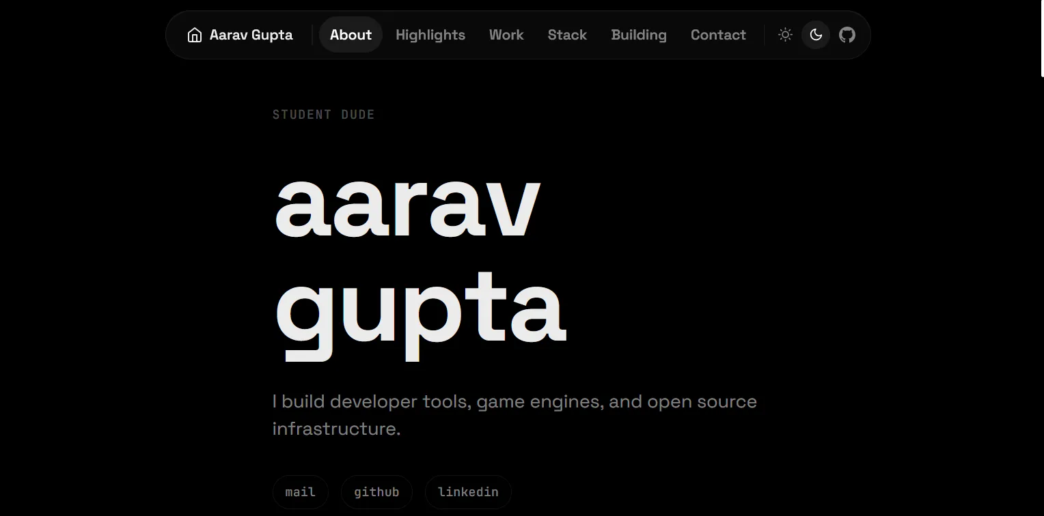Enable dark mode moon icon

click(816, 35)
